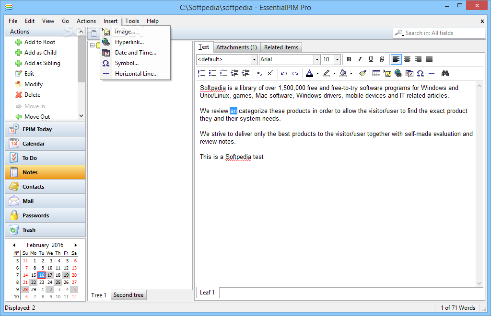Collapse the Actions panel header
Image resolution: width=491 pixels, height=316 pixels.
(x=81, y=32)
